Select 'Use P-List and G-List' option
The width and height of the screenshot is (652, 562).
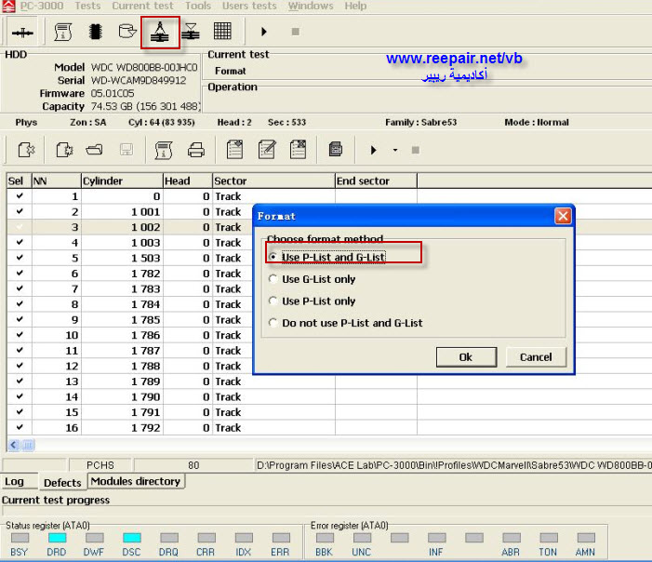click(273, 257)
